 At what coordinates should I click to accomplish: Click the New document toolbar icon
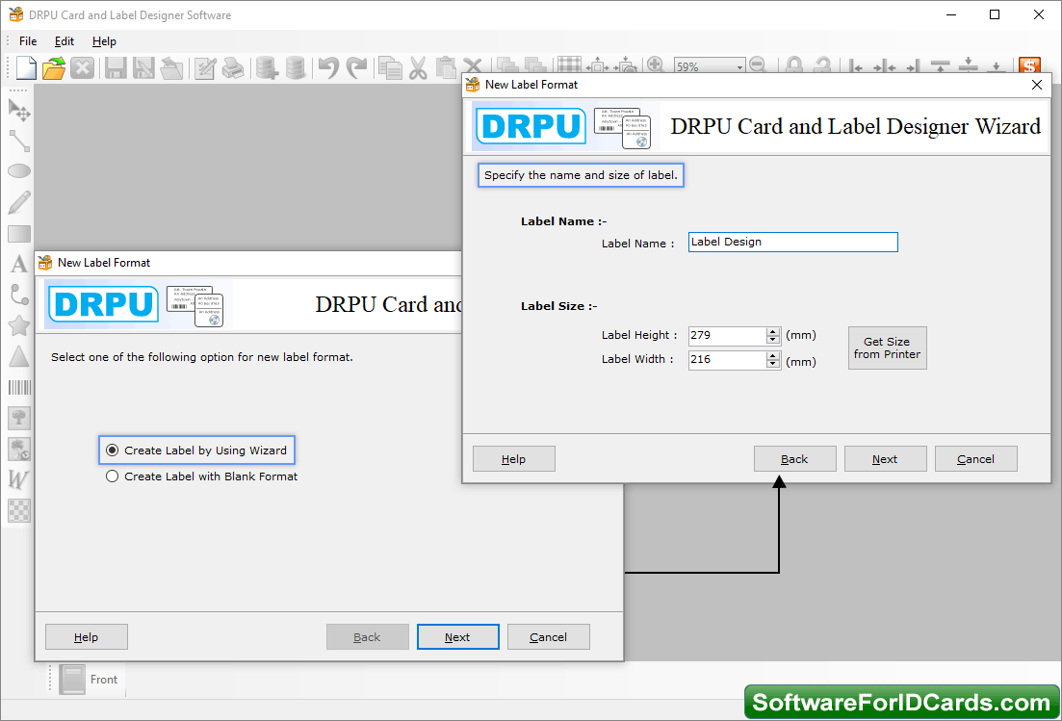click(x=26, y=67)
